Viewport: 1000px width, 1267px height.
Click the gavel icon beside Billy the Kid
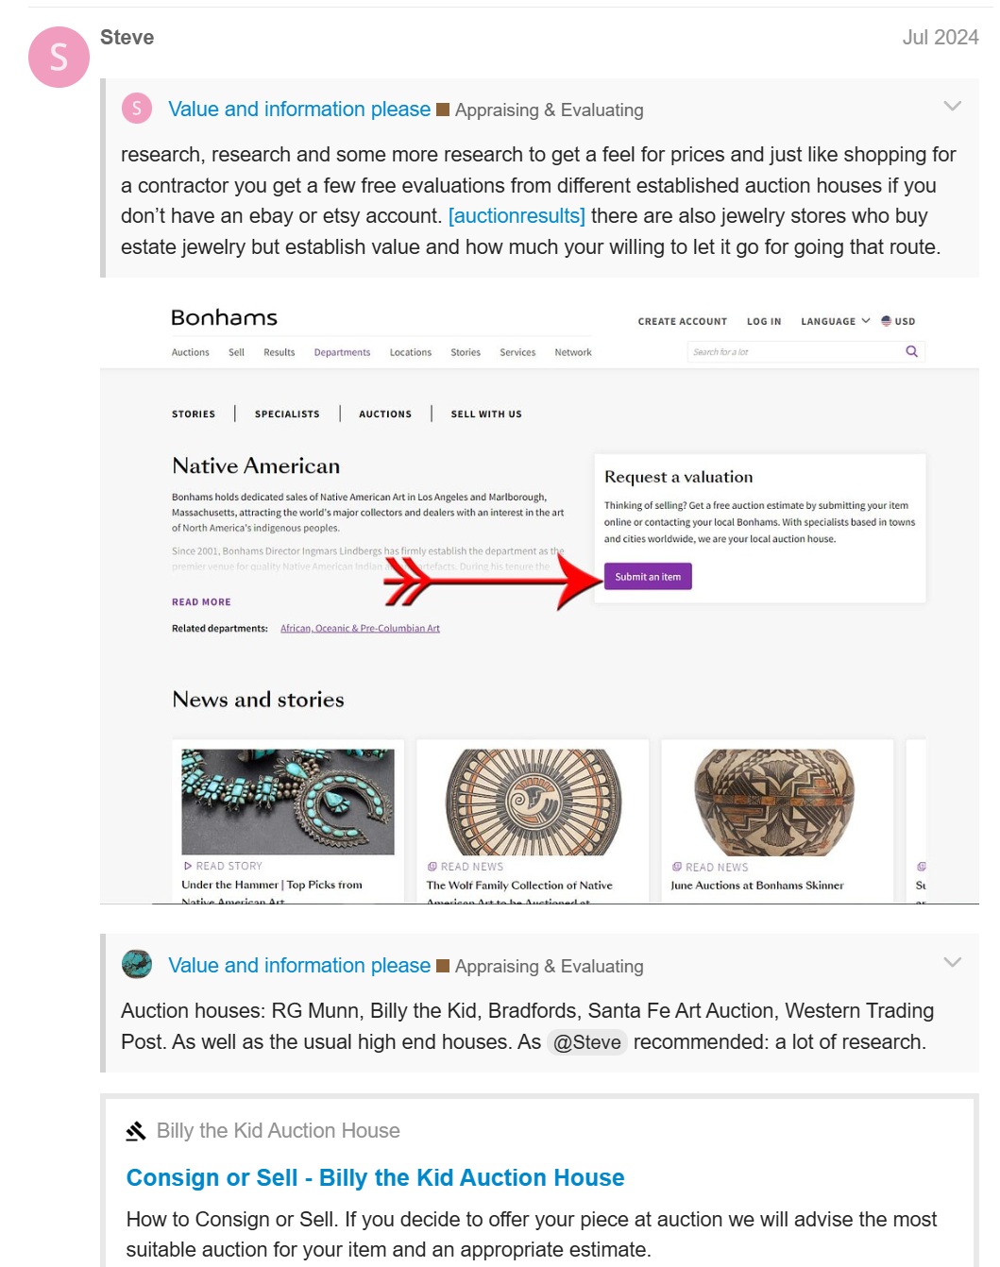click(x=136, y=1130)
